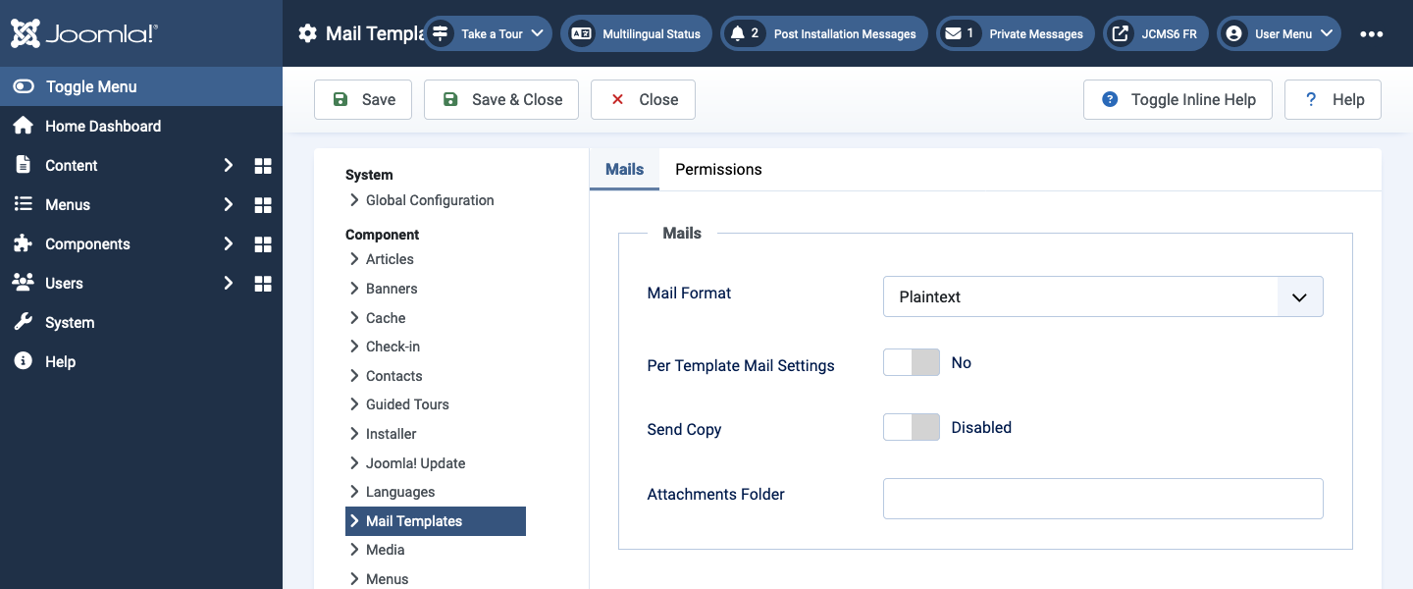Click the Attachments Folder input field
This screenshot has height=589, width=1413.
pyautogui.click(x=1103, y=499)
